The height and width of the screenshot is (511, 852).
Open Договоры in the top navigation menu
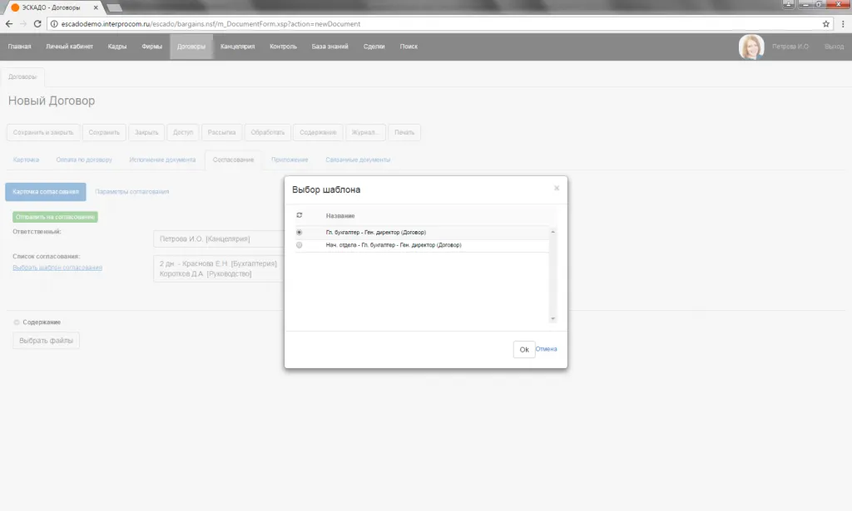[x=191, y=47]
